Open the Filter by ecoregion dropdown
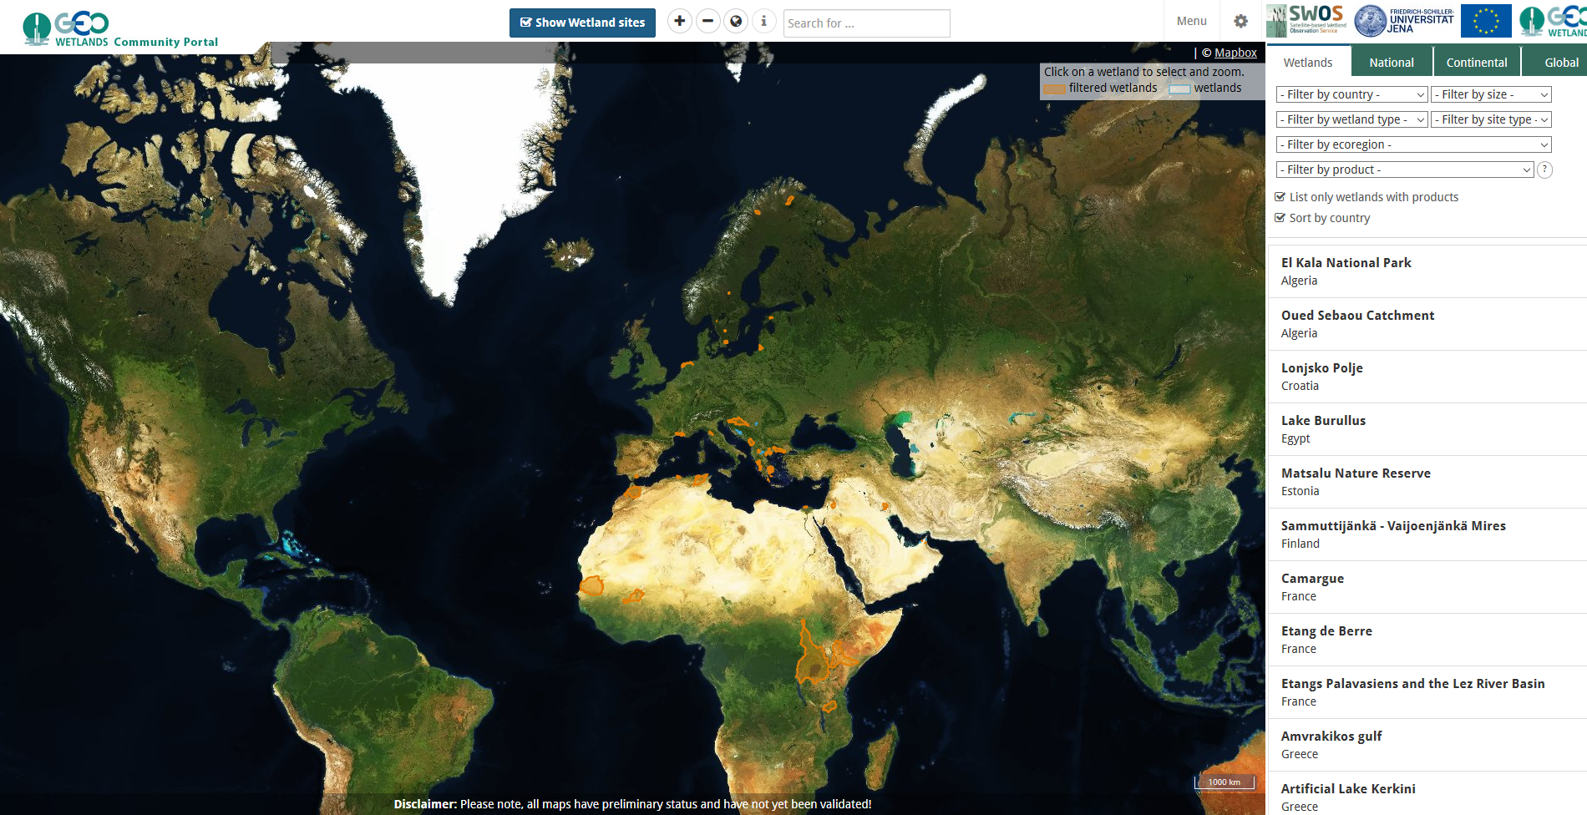 pos(1413,144)
